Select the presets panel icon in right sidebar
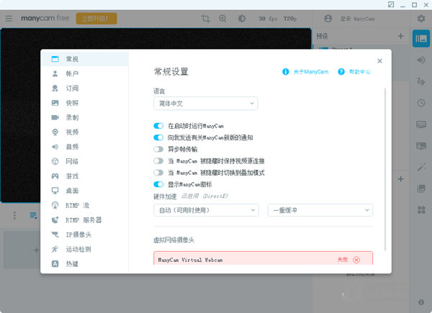Image resolution: width=432 pixels, height=313 pixels. [421, 38]
